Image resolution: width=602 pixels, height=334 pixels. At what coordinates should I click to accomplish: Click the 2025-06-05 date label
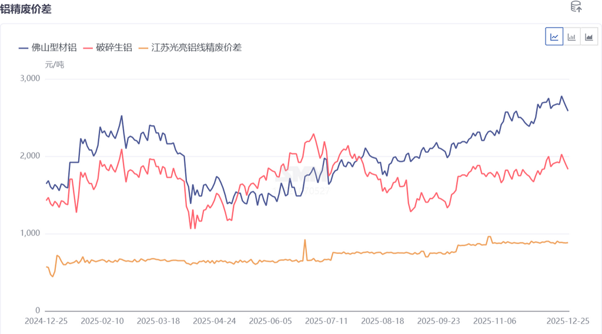(270, 321)
